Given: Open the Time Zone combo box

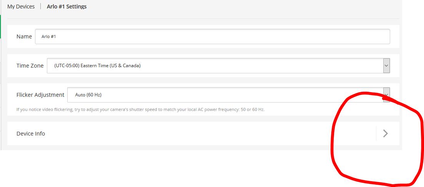Looking at the screenshot, I should coord(218,66).
